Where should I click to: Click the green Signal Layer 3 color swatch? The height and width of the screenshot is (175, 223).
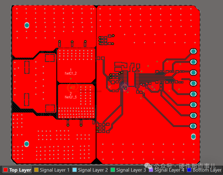(113, 170)
